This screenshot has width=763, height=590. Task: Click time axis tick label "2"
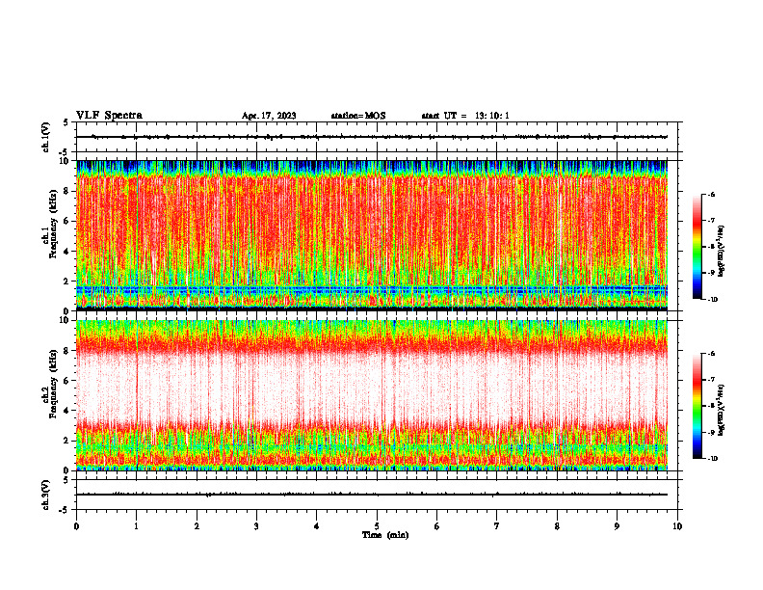(197, 526)
